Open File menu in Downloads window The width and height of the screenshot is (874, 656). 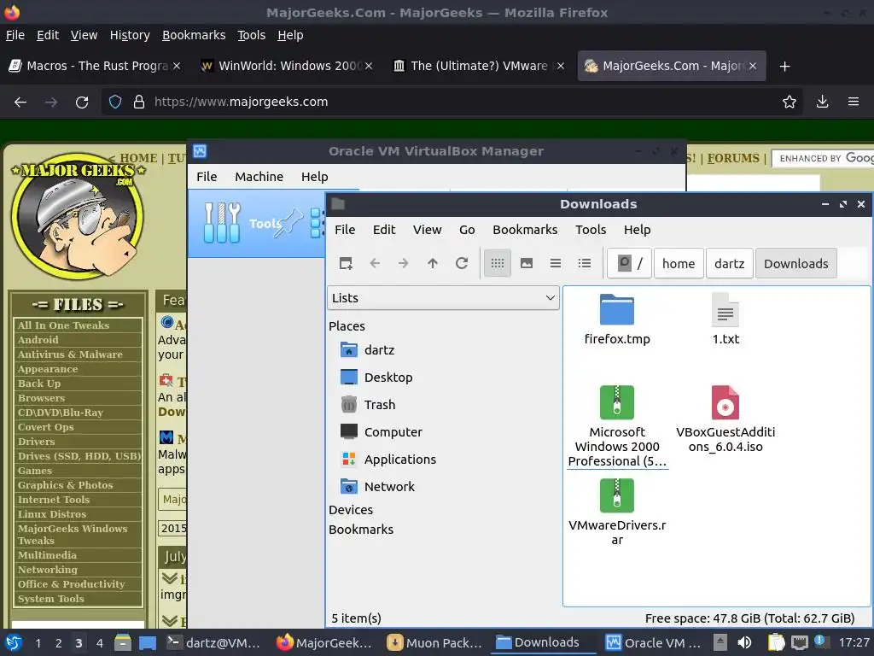pos(345,230)
